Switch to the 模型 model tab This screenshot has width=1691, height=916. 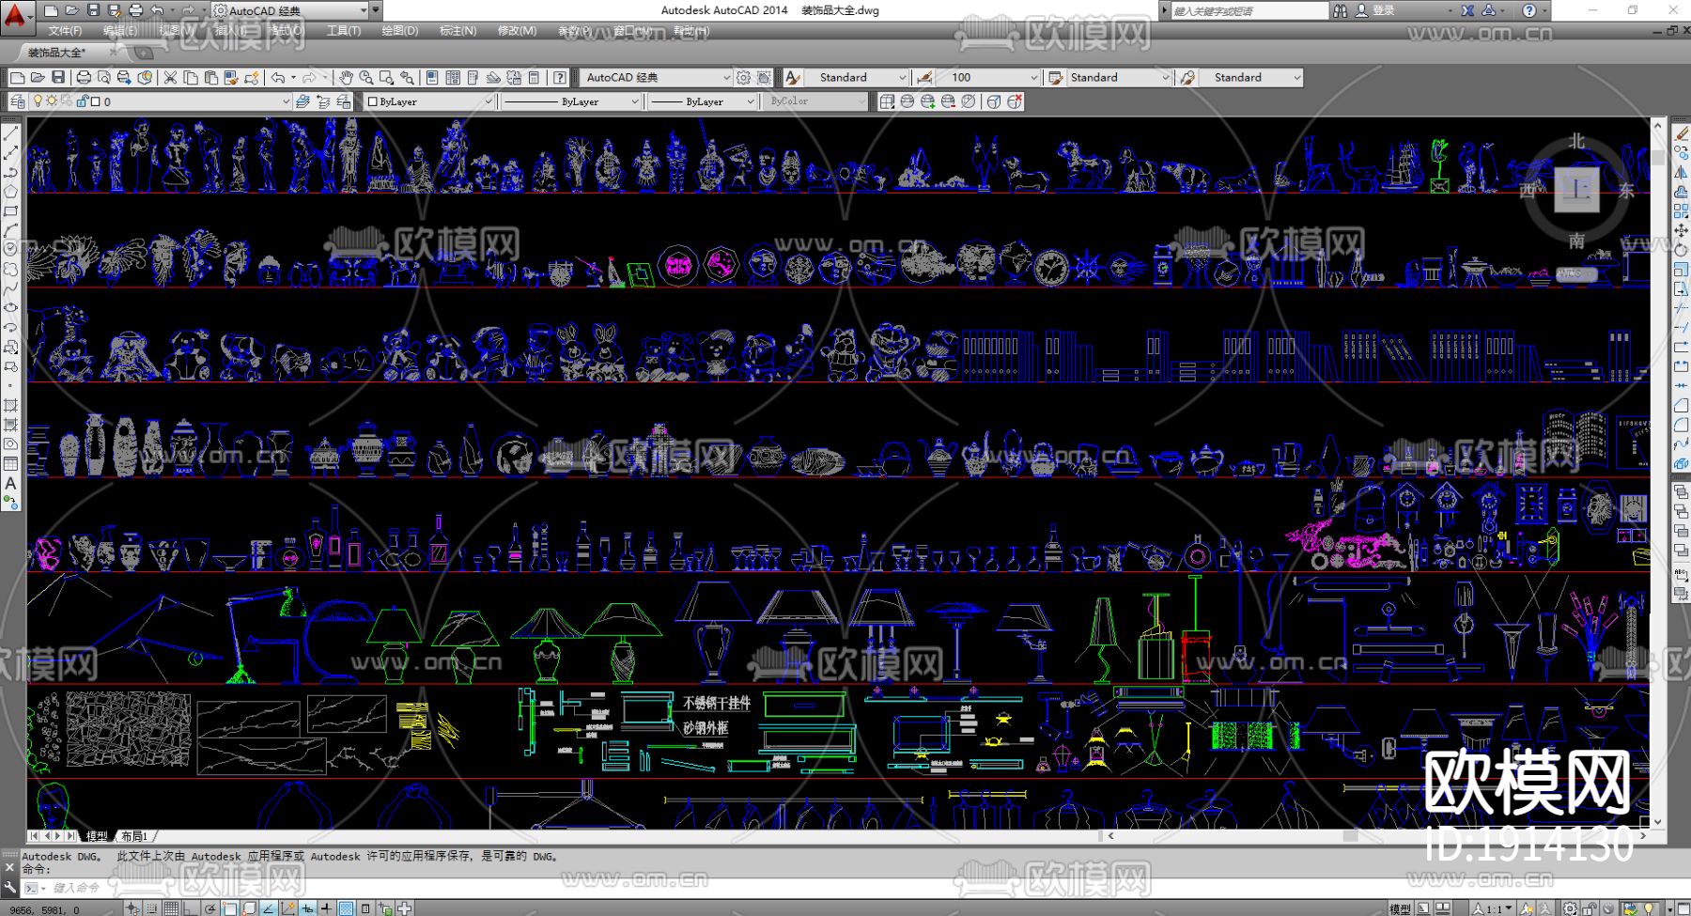click(x=97, y=836)
